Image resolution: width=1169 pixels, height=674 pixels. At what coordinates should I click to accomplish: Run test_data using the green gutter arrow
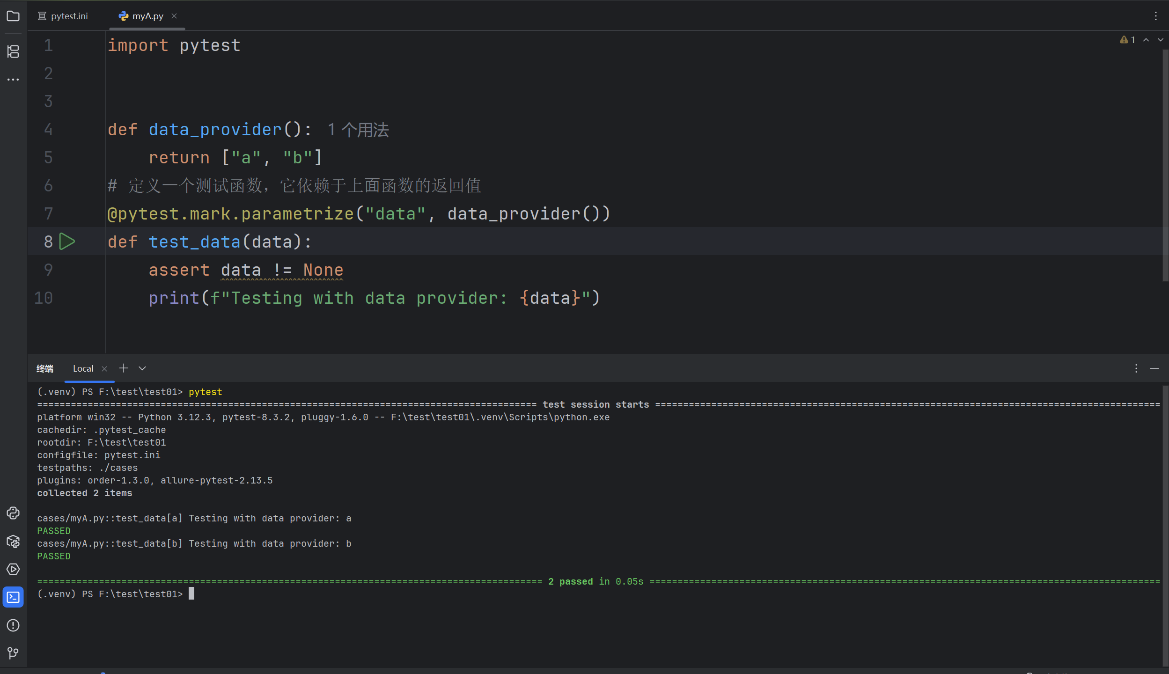click(x=67, y=242)
